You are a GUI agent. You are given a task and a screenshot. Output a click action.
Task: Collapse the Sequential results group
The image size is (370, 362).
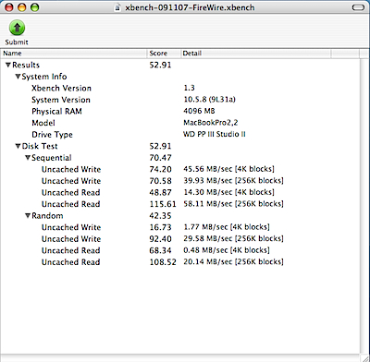click(x=28, y=158)
